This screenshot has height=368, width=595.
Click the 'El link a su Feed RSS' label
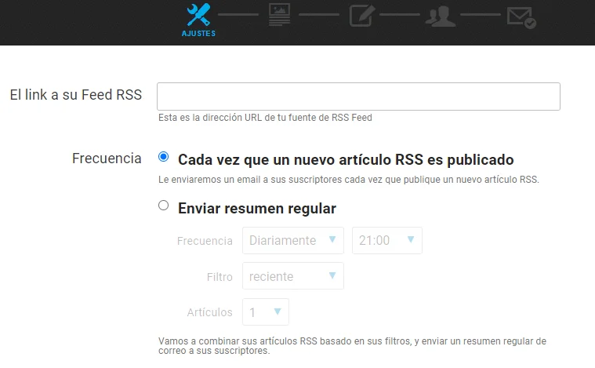(76, 95)
